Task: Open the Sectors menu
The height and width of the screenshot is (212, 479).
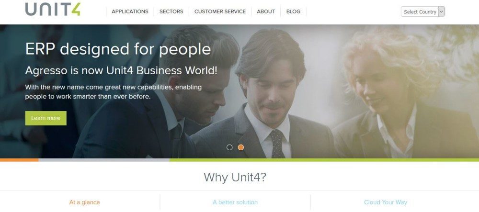Action: 171,11
